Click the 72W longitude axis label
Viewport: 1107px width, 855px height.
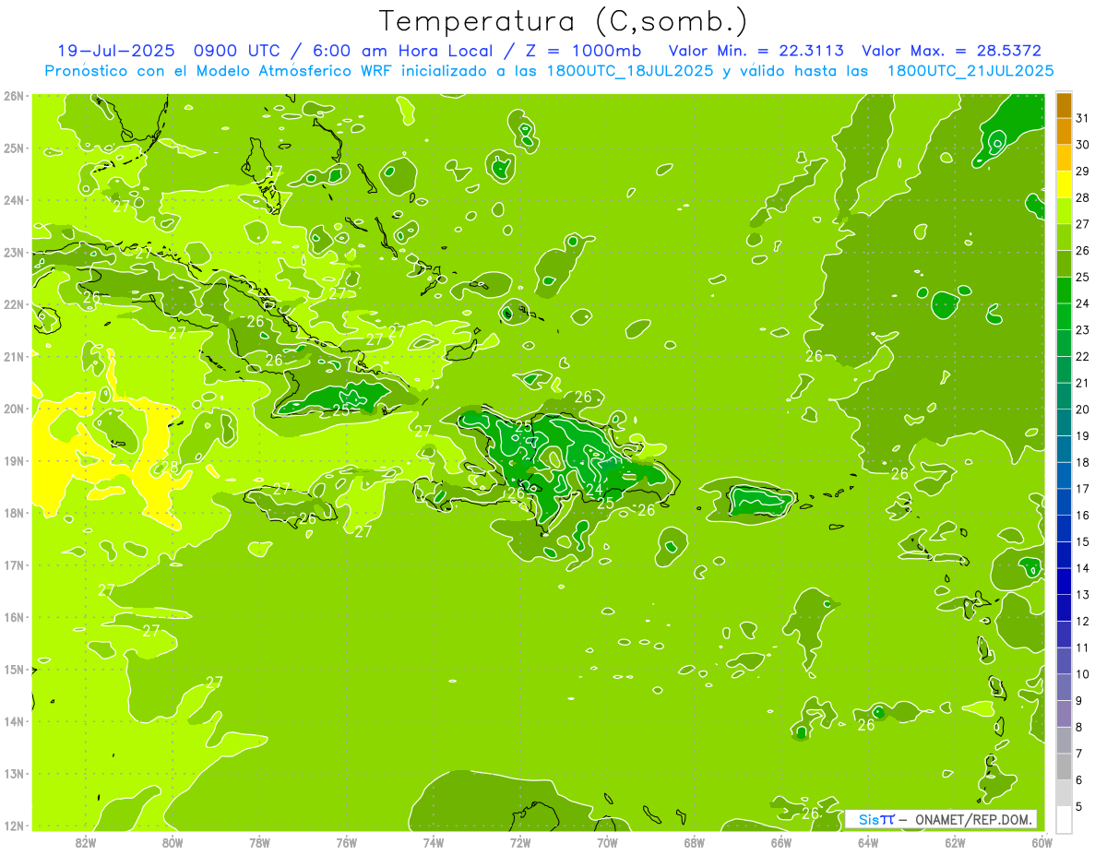520,842
